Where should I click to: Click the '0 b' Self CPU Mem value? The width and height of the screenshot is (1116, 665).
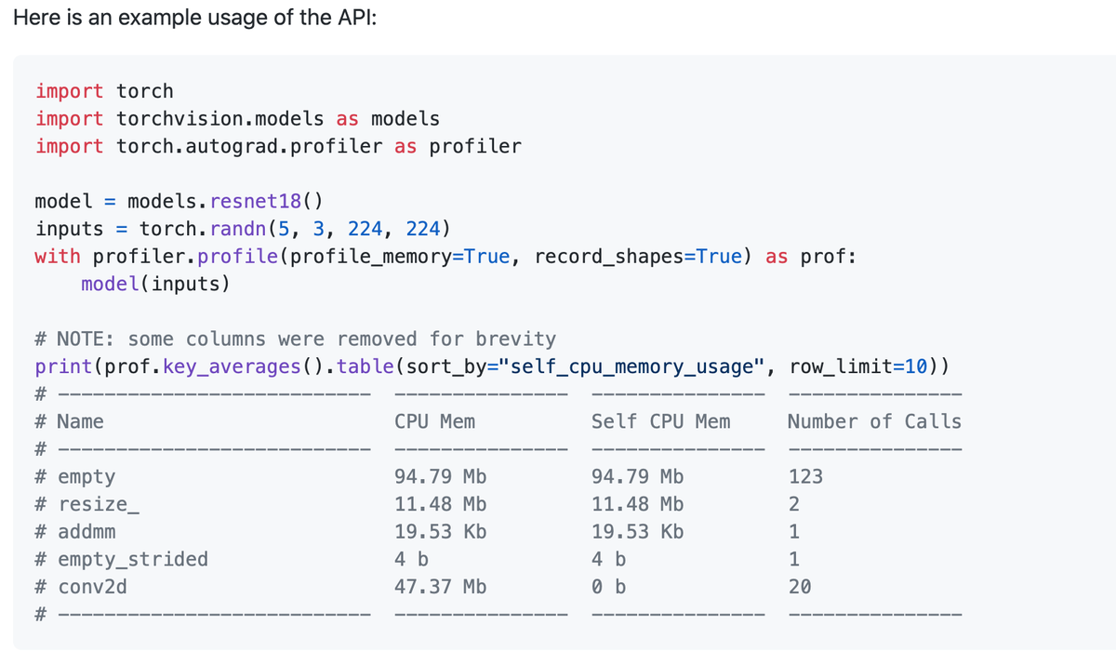click(609, 587)
